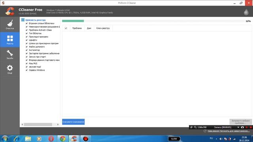This screenshot has width=253, height=142.
Task: Toggle the select-all checkbox in results header
Action: [66, 28]
